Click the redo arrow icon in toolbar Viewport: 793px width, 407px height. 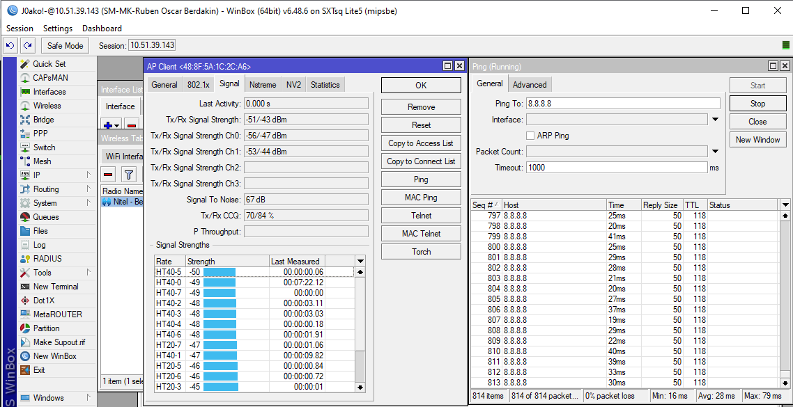click(27, 45)
